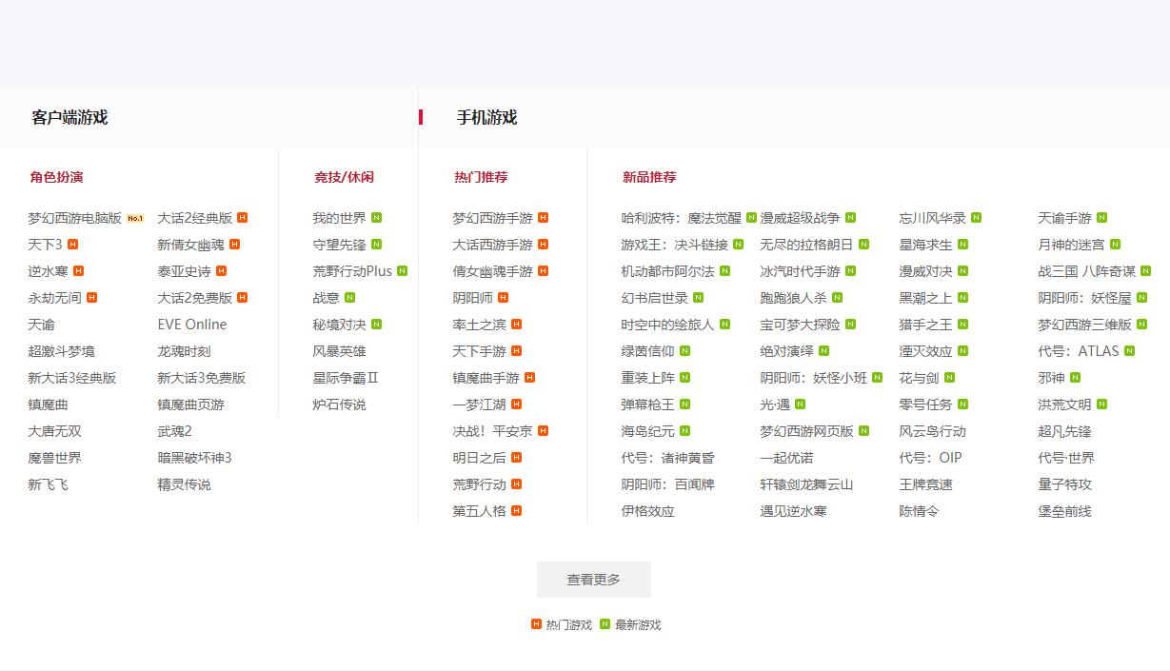1170x671 pixels.
Task: Click the H badge beside 永劫无间
Action: coord(92,298)
